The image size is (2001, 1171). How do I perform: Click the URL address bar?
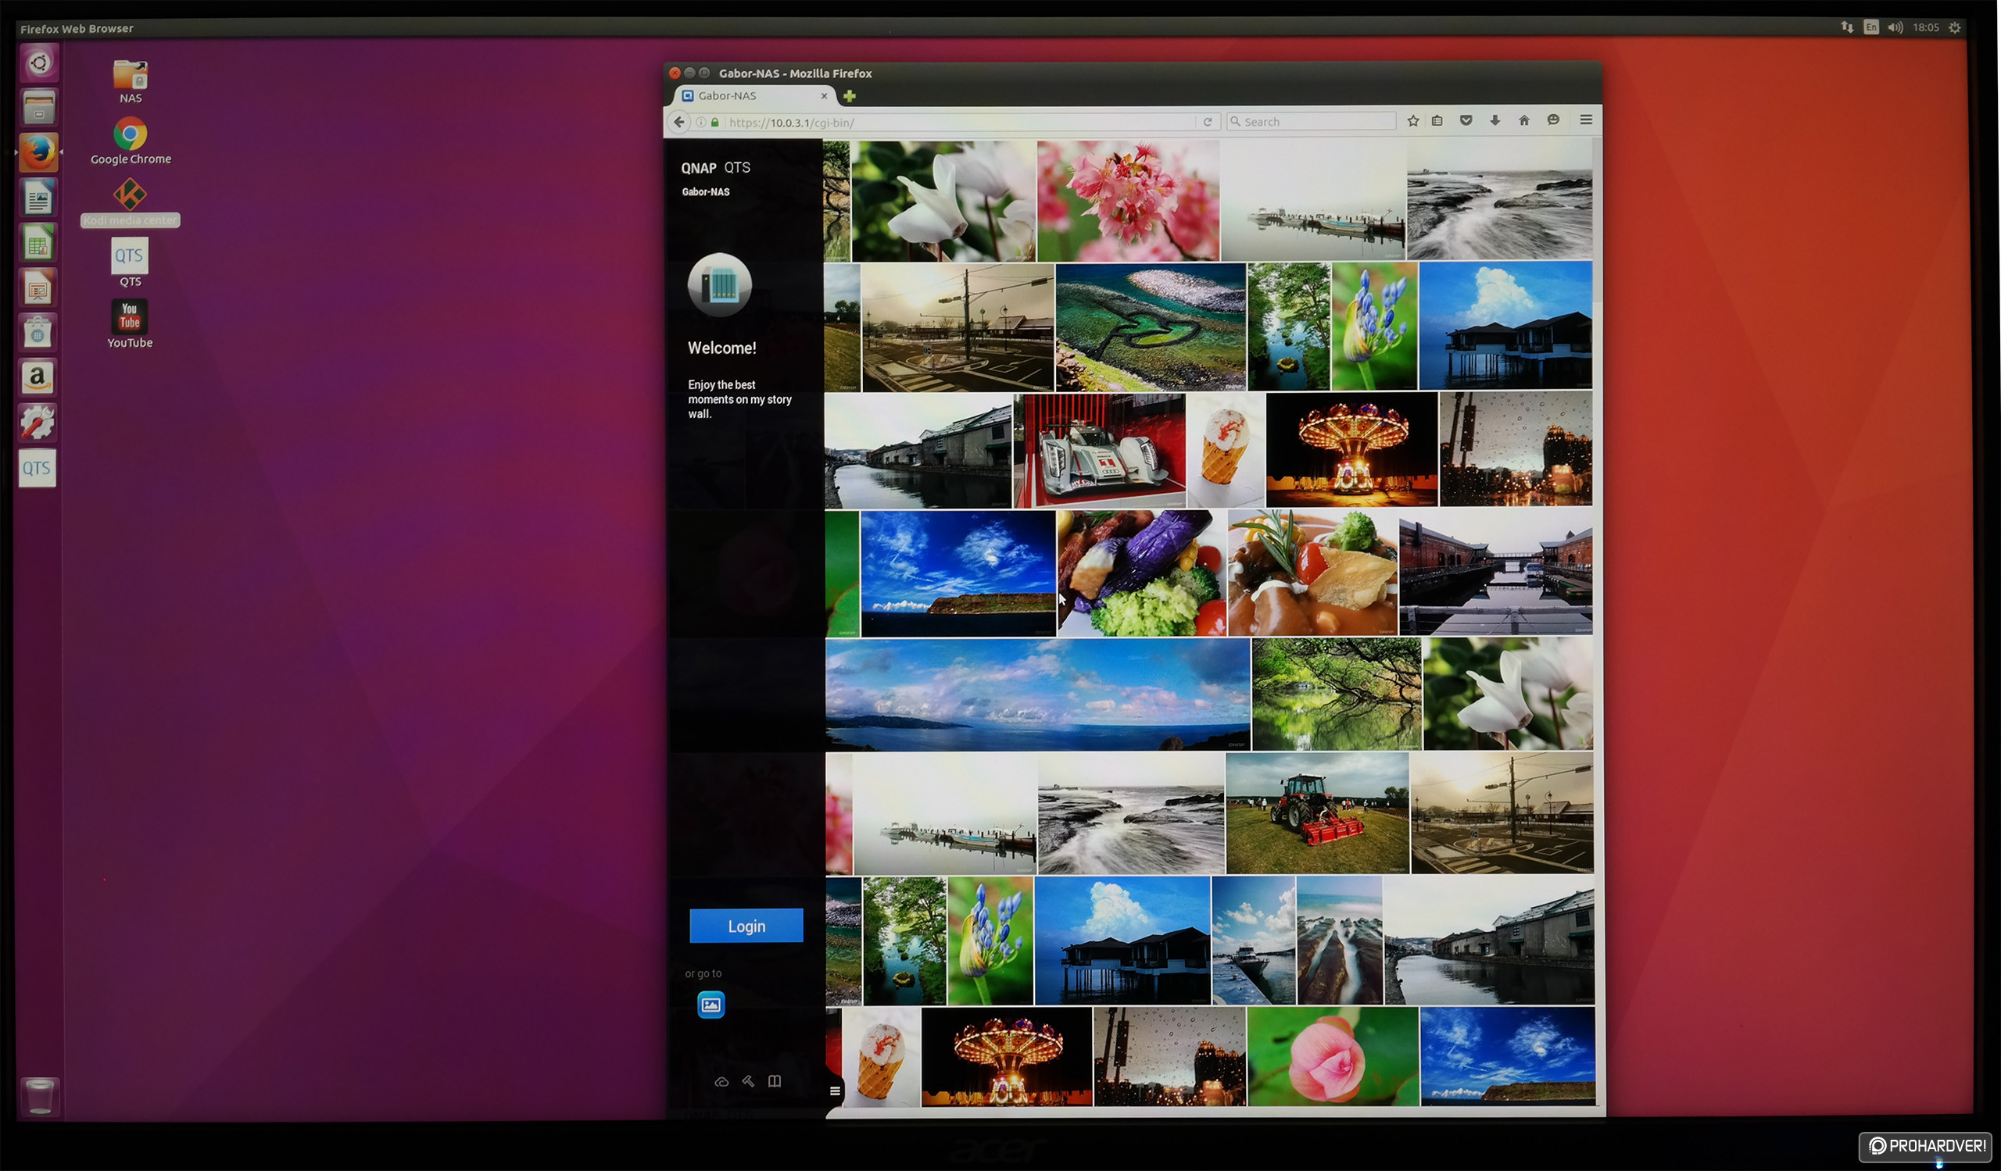[x=957, y=122]
